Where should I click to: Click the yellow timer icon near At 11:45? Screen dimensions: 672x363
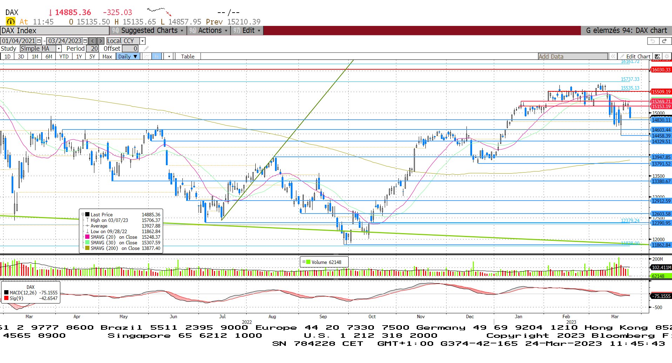point(11,22)
